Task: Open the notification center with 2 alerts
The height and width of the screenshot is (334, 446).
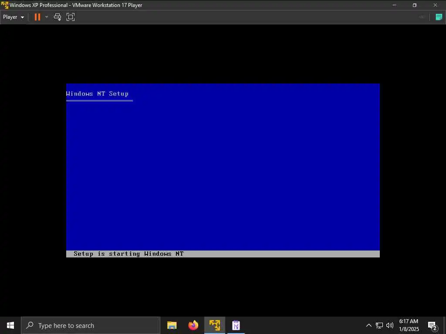Action: pos(432,325)
